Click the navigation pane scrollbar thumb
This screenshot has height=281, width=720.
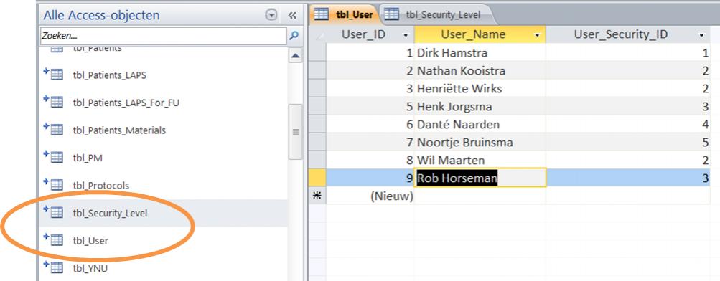click(x=295, y=132)
